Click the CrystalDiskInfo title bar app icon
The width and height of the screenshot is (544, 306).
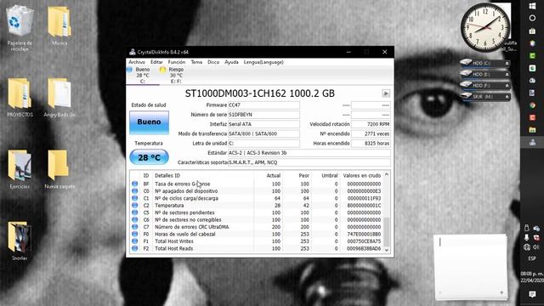(x=133, y=52)
